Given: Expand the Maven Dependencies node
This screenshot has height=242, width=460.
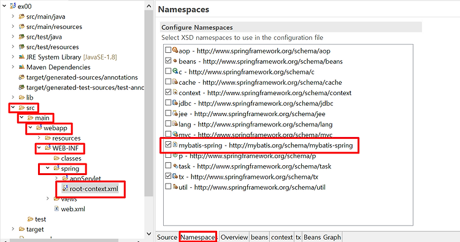Looking at the screenshot, I should (13, 67).
